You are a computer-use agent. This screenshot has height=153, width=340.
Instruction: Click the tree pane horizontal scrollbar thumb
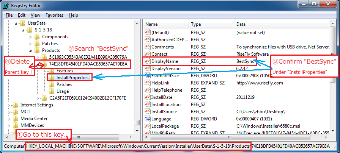[x=79, y=137]
